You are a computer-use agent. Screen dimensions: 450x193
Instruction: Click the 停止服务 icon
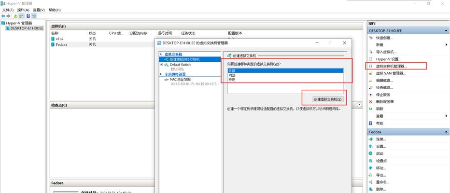pyautogui.click(x=370, y=95)
